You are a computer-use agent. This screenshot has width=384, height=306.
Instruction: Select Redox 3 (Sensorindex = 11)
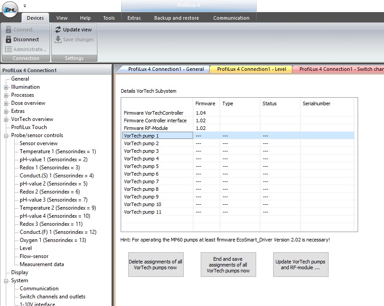[51, 224]
